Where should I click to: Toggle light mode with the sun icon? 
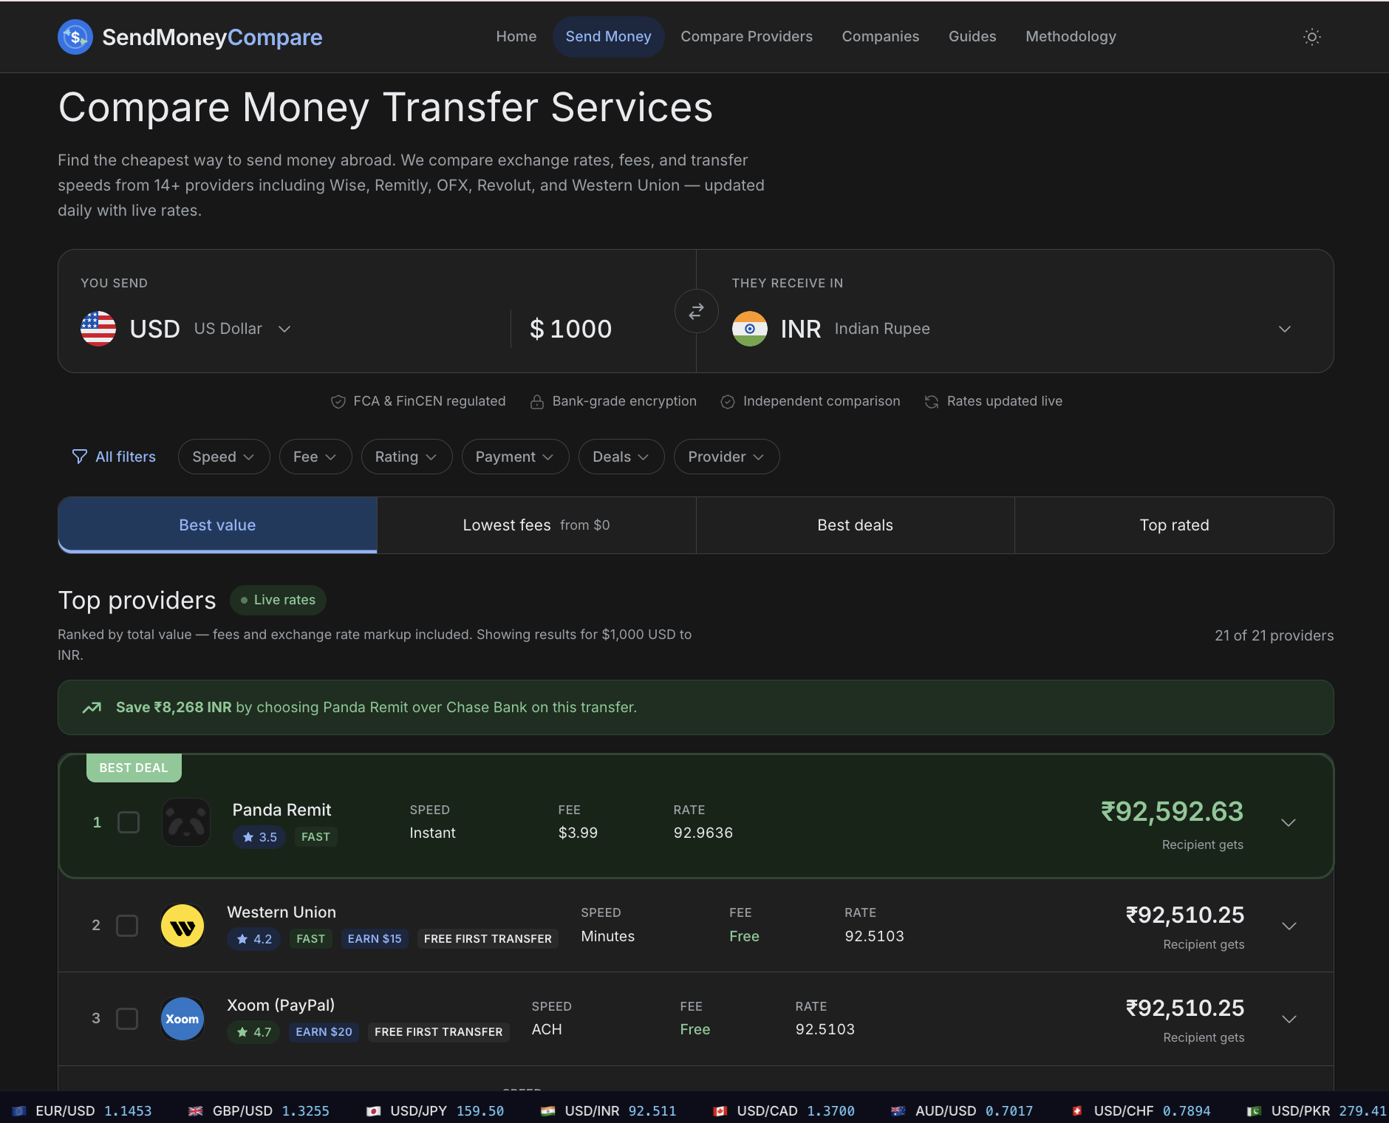click(x=1311, y=36)
